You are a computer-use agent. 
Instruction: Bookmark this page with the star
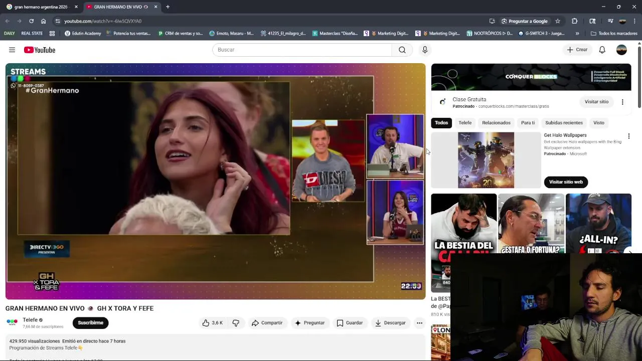557,21
